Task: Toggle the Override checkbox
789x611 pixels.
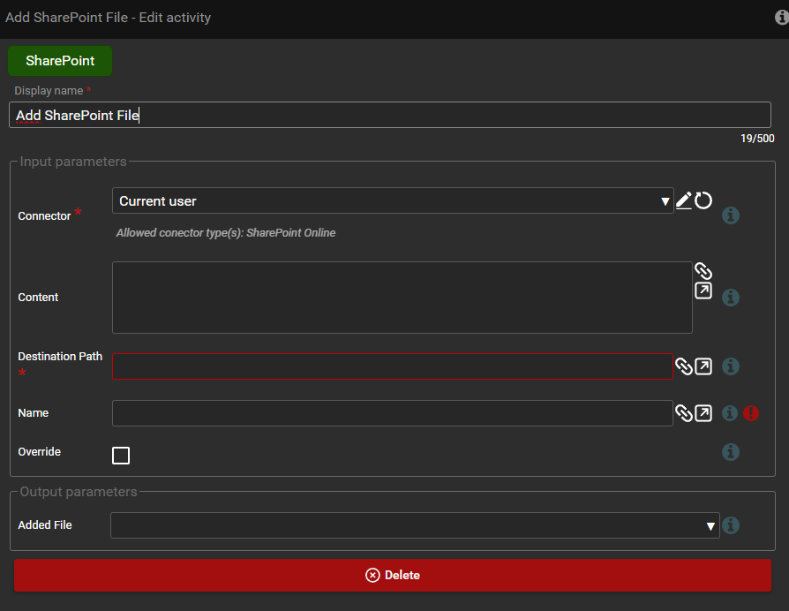Action: pyautogui.click(x=121, y=456)
